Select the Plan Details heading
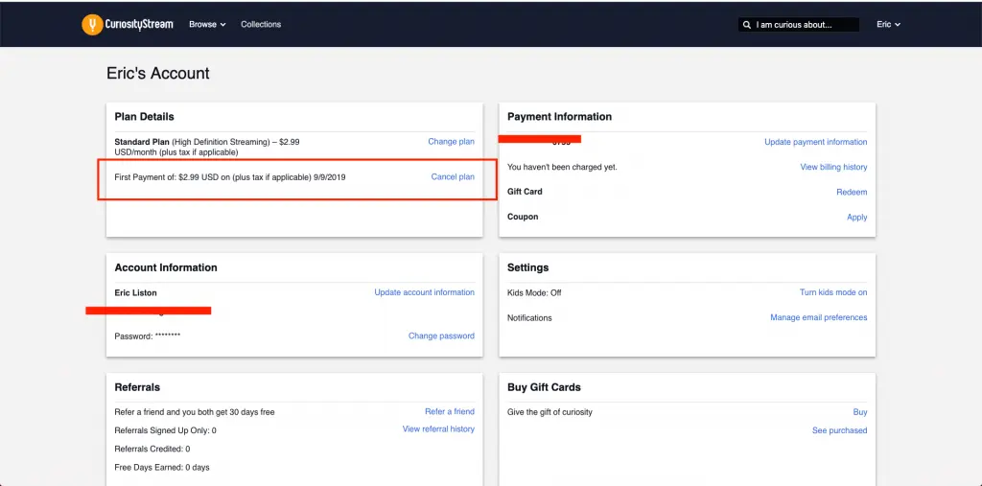This screenshot has height=486, width=982. (x=144, y=117)
